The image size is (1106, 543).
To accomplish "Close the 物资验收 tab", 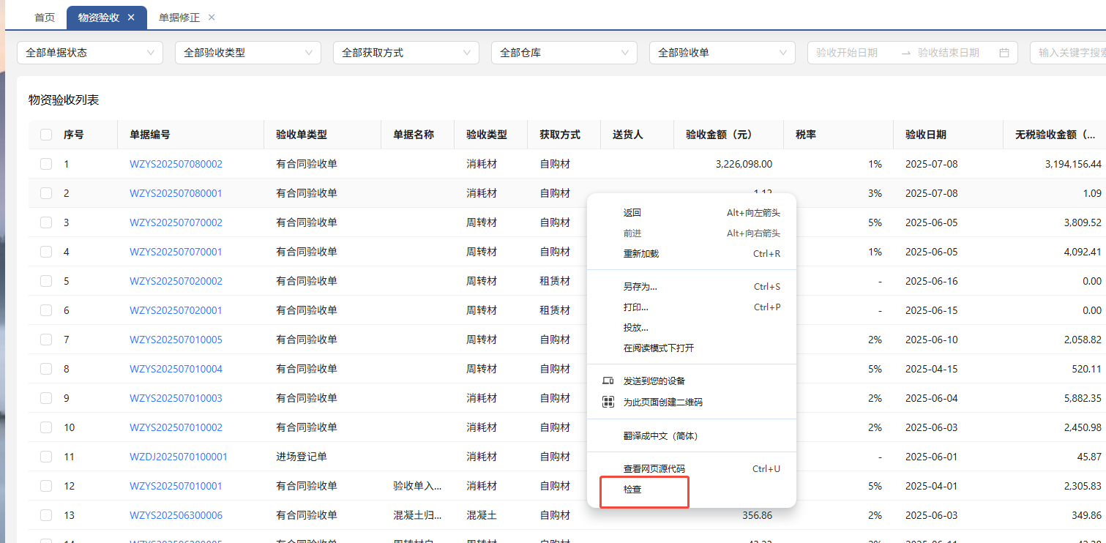I will (x=131, y=18).
